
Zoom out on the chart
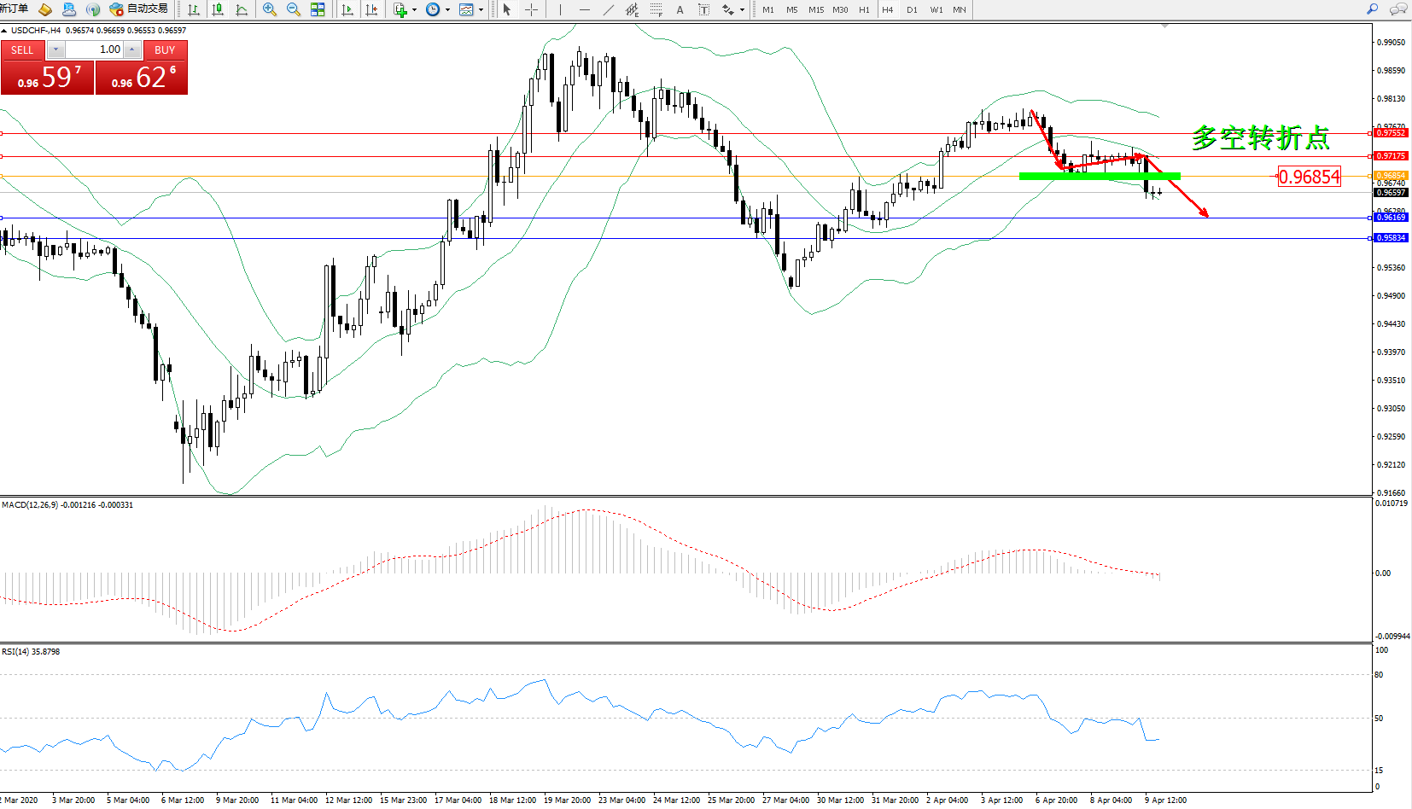tap(294, 9)
